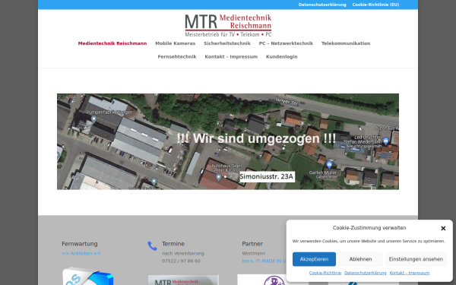Click the aerial map banner image
The height and width of the screenshot is (285, 456).
[x=228, y=141]
